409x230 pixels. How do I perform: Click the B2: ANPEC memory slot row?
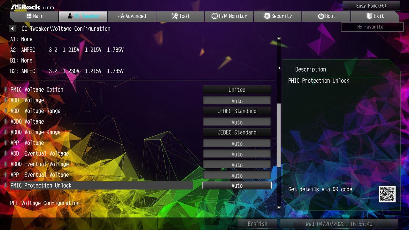point(67,71)
